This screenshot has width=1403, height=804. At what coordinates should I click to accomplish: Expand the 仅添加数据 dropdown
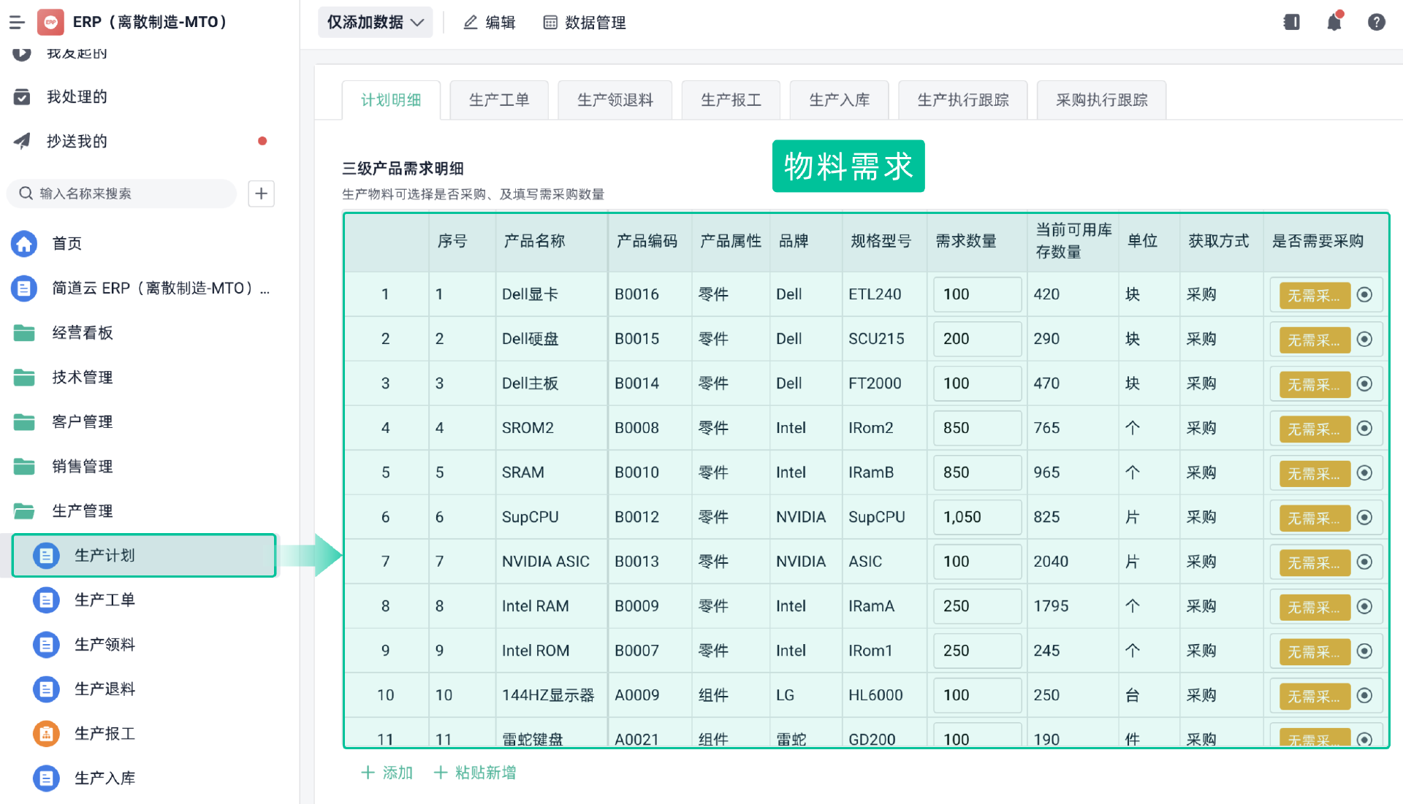(375, 22)
